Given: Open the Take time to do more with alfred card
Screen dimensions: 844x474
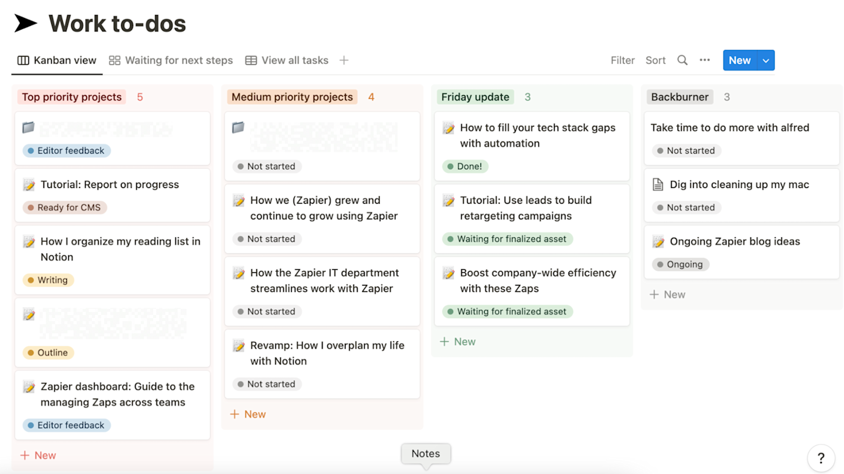Looking at the screenshot, I should coord(742,139).
